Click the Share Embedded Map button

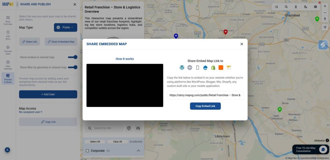point(61,42)
